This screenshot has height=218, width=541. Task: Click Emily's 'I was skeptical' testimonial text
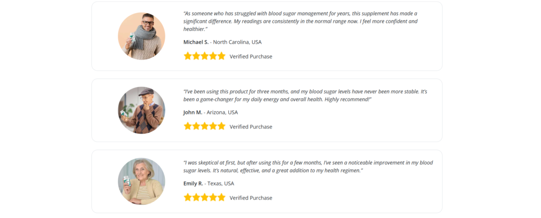307,167
